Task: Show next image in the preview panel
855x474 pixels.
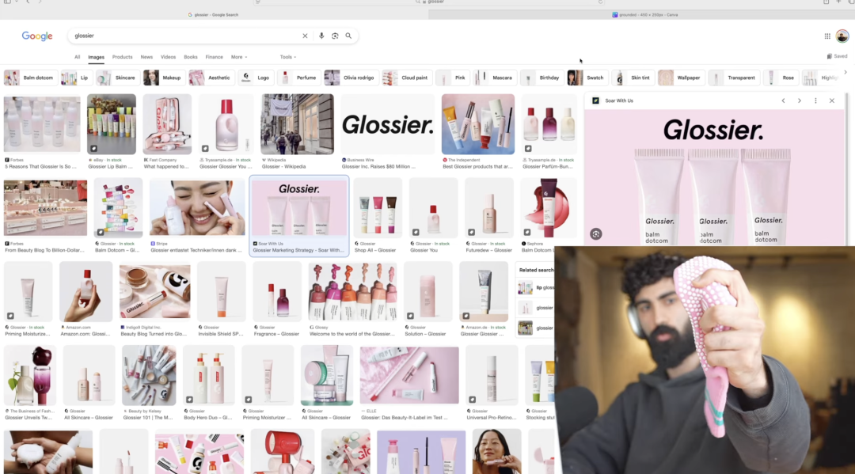Action: [800, 100]
